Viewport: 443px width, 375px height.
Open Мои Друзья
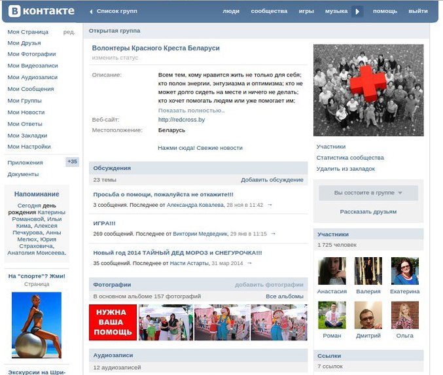(24, 43)
